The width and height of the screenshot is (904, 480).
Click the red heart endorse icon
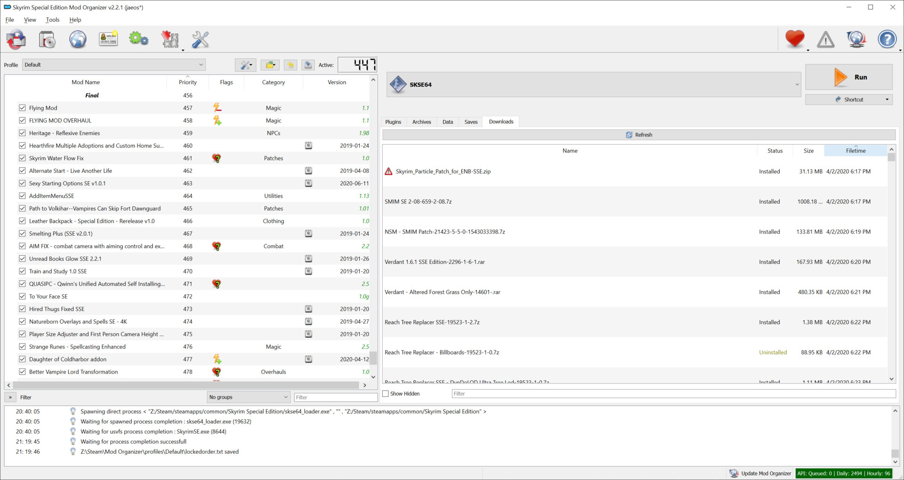pos(795,39)
